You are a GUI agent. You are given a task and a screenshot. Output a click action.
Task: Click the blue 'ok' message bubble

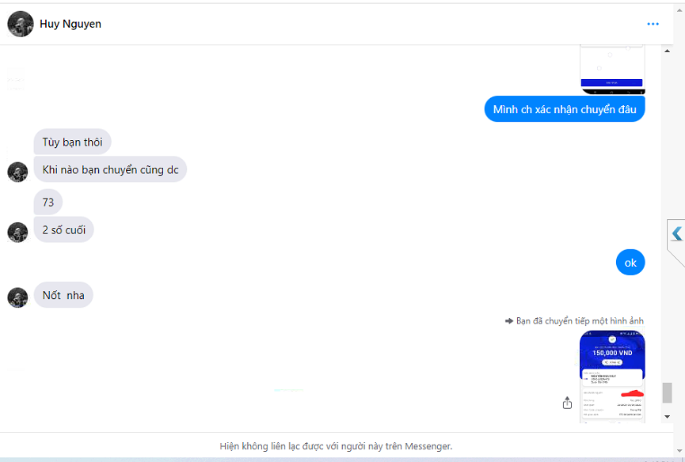click(x=630, y=262)
